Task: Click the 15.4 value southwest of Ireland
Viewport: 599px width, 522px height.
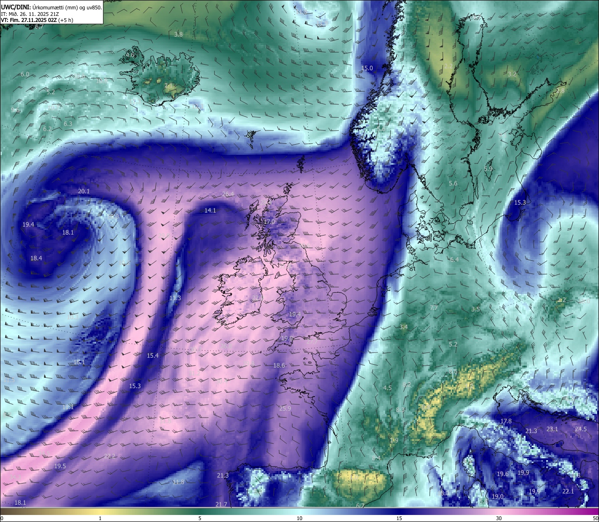Action: point(153,355)
